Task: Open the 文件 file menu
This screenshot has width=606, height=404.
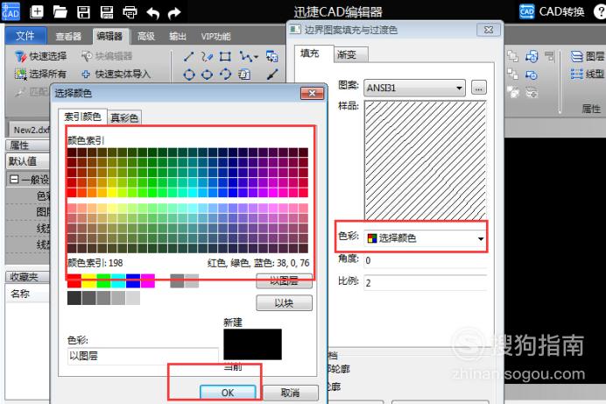Action: pos(25,36)
